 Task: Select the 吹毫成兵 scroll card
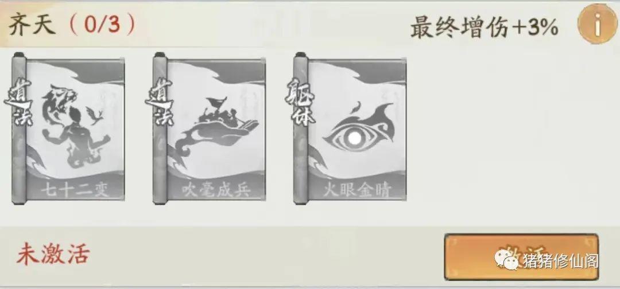210,129
